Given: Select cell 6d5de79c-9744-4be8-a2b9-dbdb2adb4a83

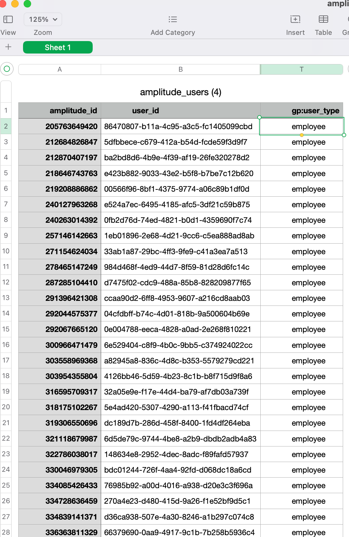Looking at the screenshot, I should [180, 439].
